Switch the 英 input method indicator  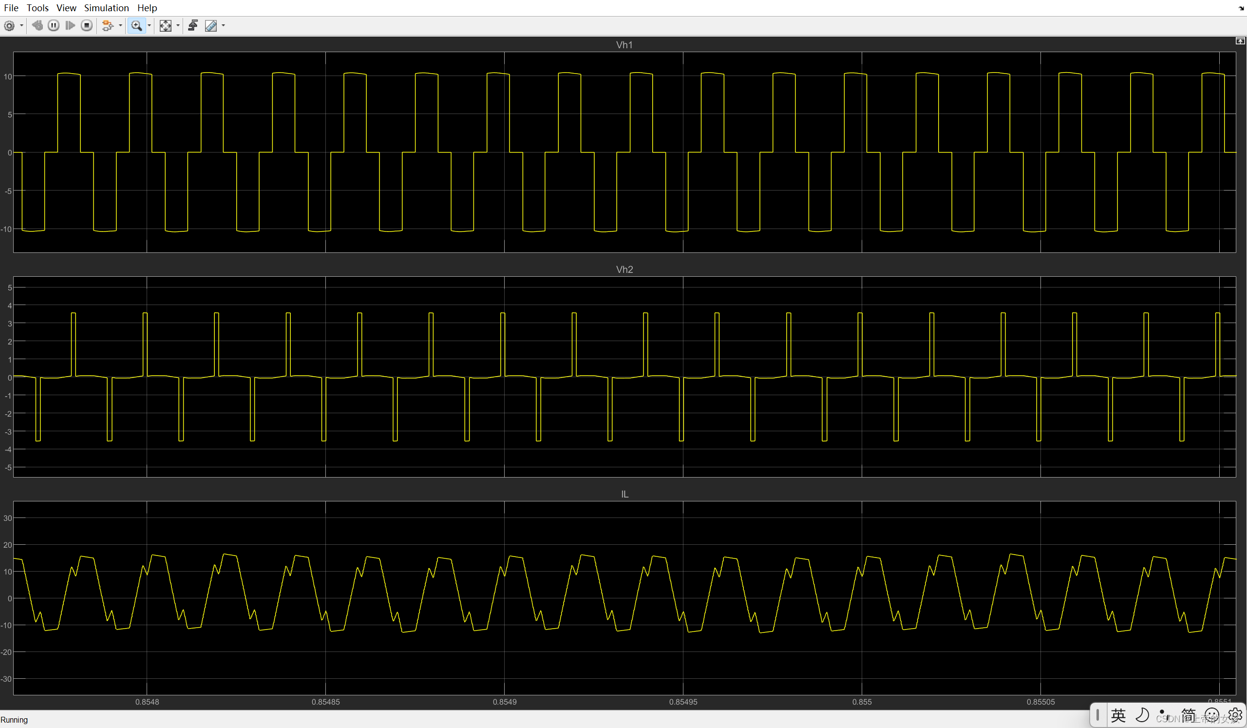point(1119,715)
